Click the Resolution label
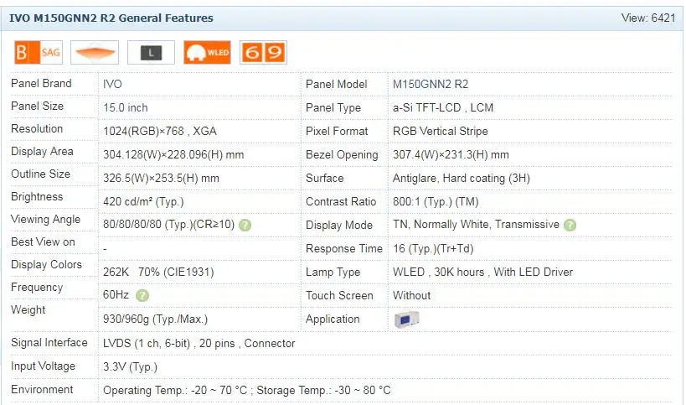Image resolution: width=686 pixels, height=405 pixels. click(37, 129)
